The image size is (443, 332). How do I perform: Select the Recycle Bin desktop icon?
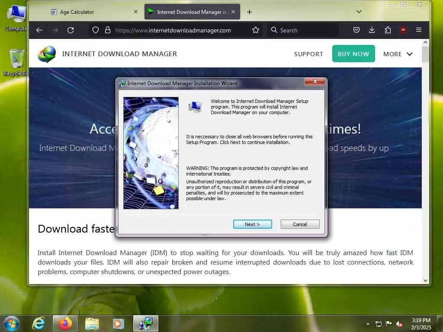tap(16, 63)
